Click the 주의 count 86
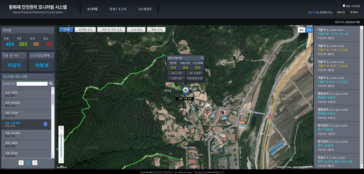364x174 pixels. (36, 44)
